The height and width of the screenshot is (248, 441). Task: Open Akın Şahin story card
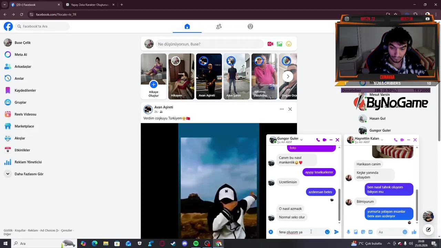click(237, 76)
